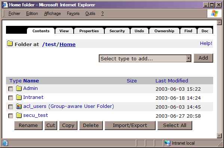The height and width of the screenshot is (148, 224).
Task: Click the Add button
Action: (203, 58)
